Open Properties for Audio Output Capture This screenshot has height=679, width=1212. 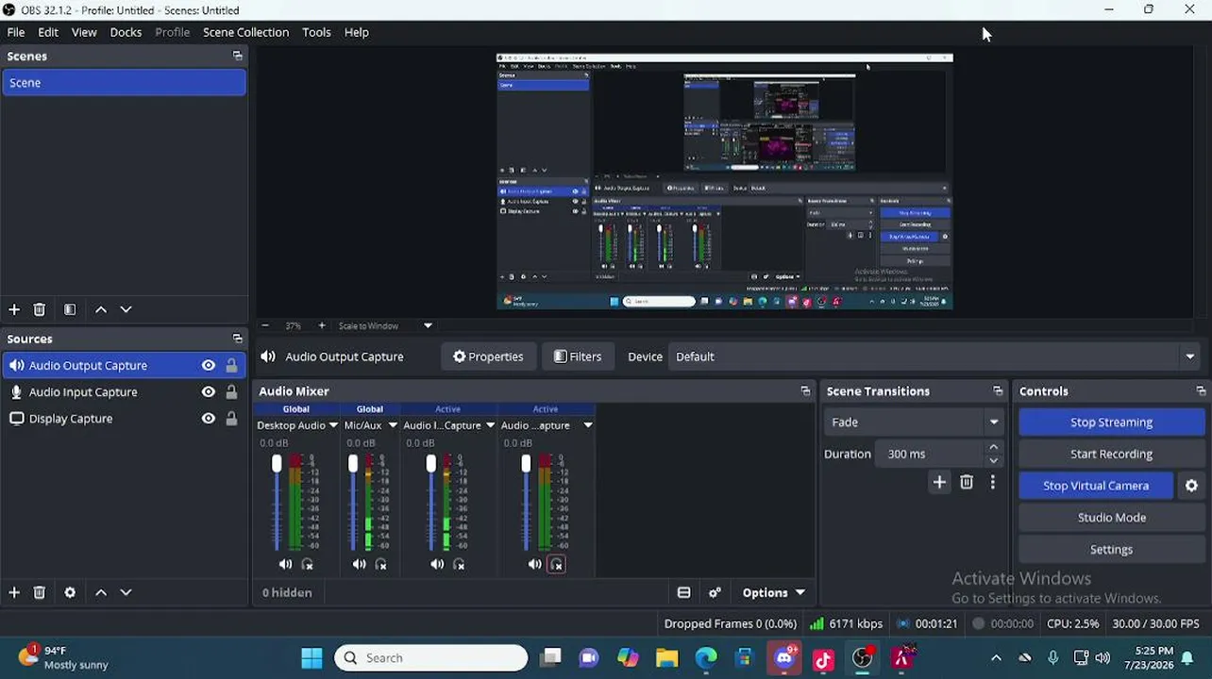(x=488, y=356)
